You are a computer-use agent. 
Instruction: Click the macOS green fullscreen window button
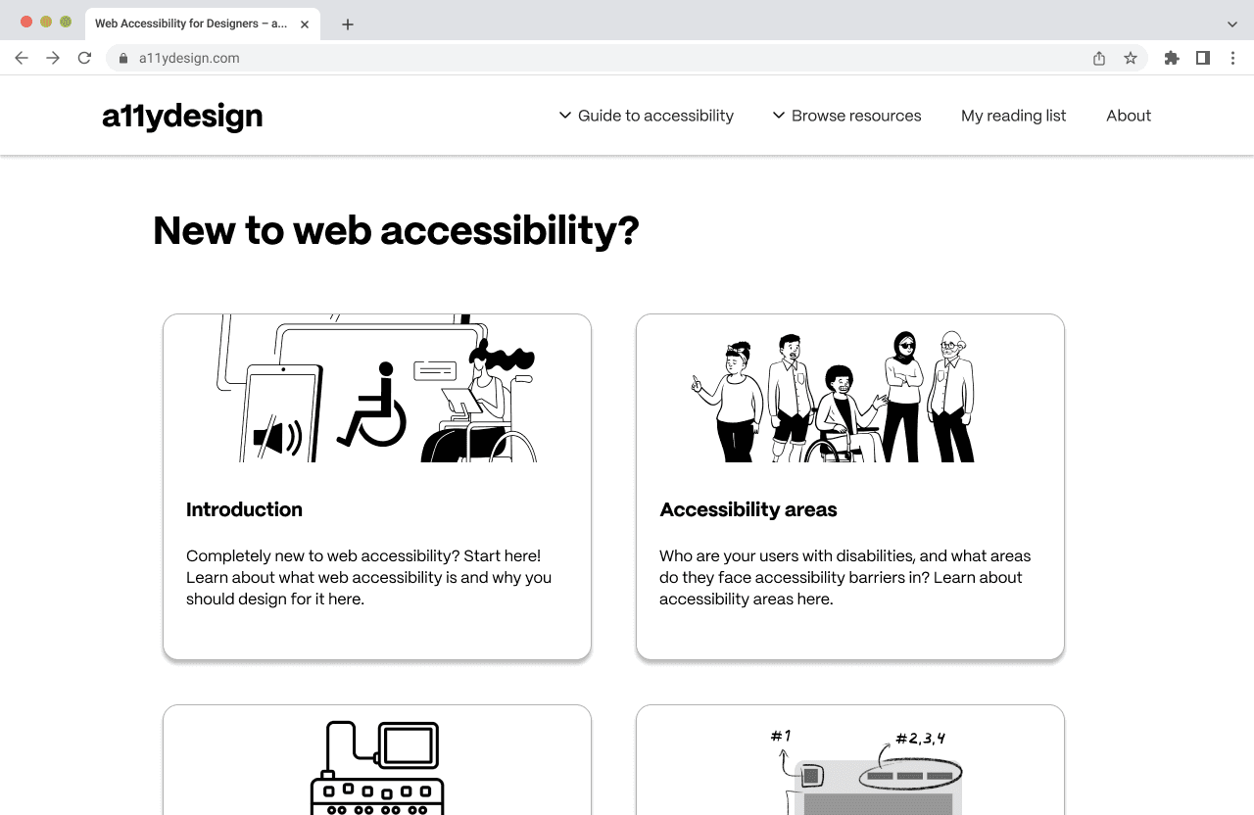point(66,22)
